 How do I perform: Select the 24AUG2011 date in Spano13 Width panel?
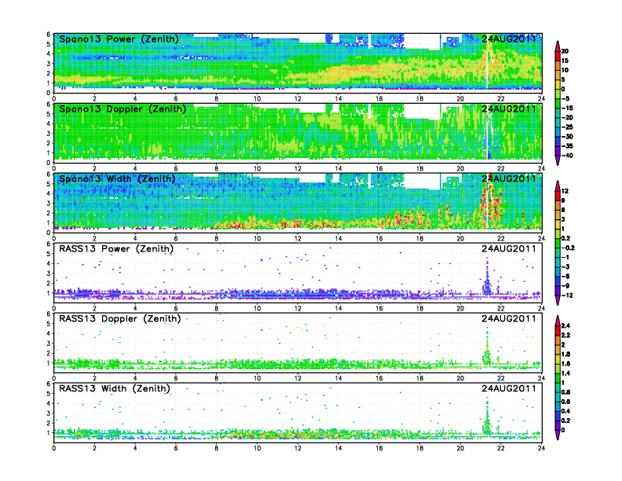(509, 178)
